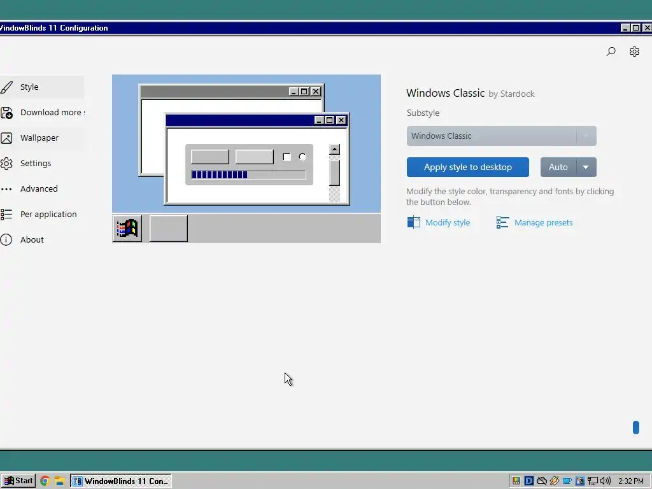
Task: Open File Explorer from the taskbar
Action: pos(59,481)
